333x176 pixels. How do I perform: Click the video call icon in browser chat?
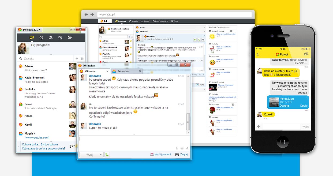pyautogui.click(x=195, y=39)
